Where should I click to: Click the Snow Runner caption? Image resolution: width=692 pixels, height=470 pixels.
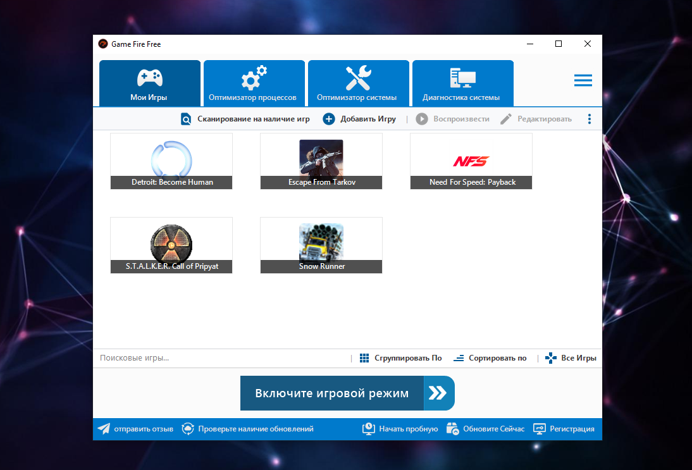pos(322,266)
